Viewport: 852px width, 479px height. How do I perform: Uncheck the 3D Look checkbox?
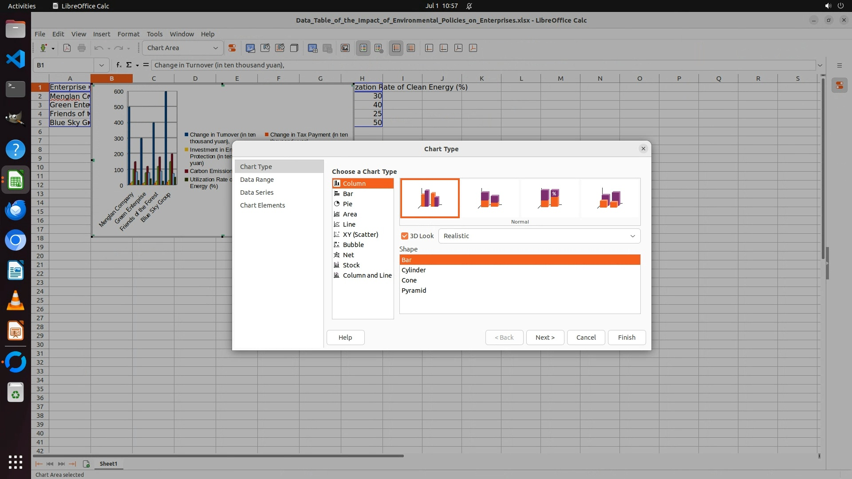point(404,236)
